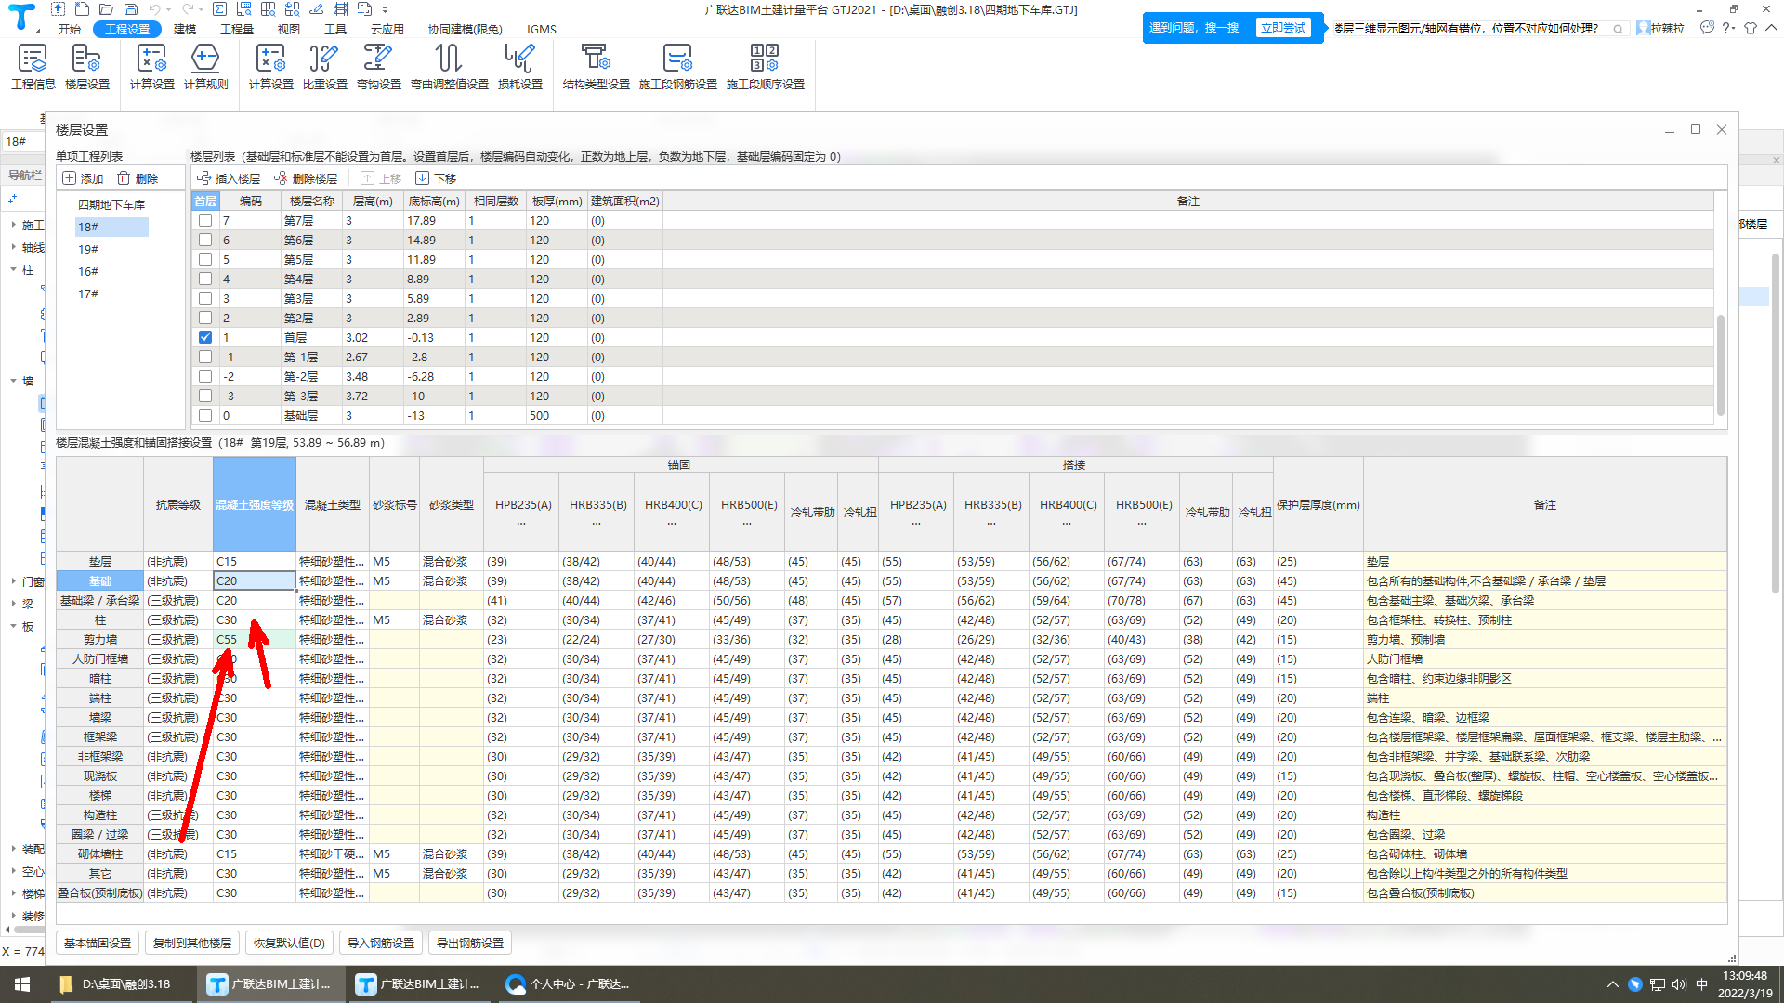Screen dimensions: 1784x1003
Task: Select 19# in 单项工程列表
Action: click(88, 249)
